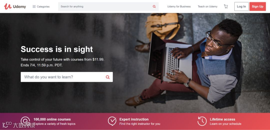Image resolution: width=270 pixels, height=130 pixels.
Task: Open Udemy for Business link
Action: coord(179,6)
